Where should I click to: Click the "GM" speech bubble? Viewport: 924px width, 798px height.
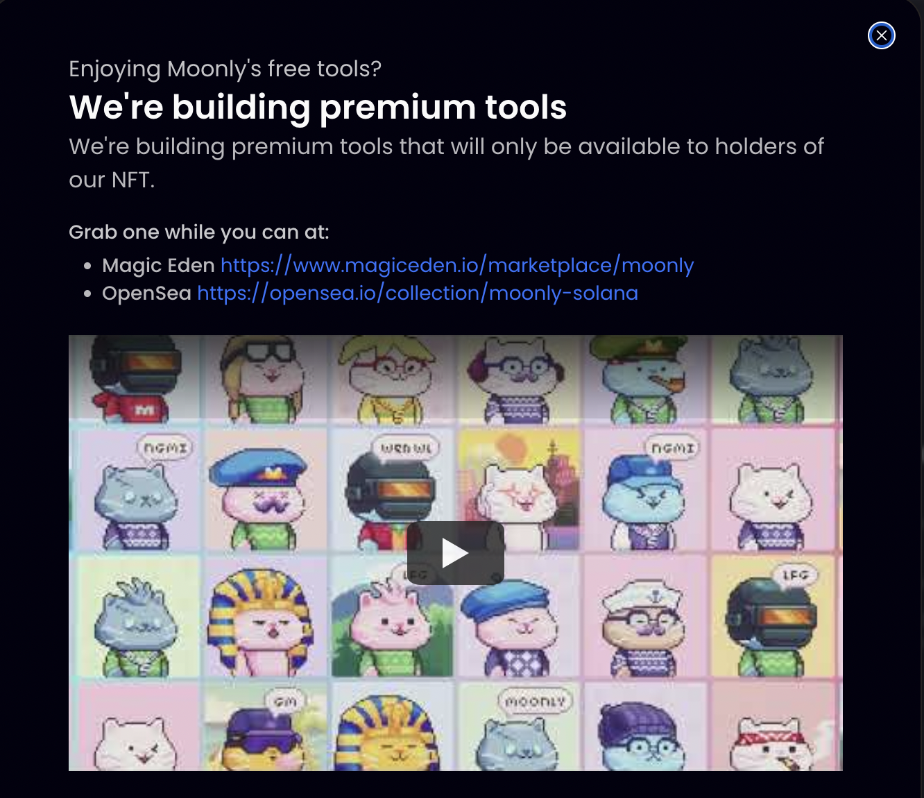point(285,702)
